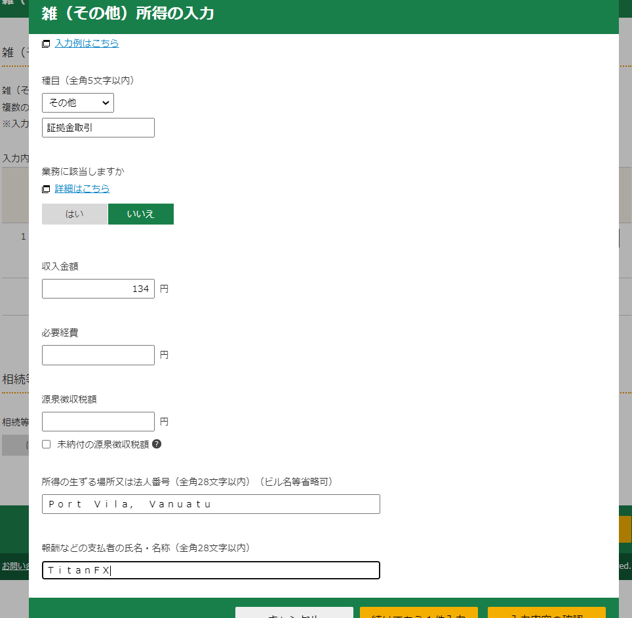Click the 証拠金取引 text field
This screenshot has width=632, height=618.
click(98, 128)
